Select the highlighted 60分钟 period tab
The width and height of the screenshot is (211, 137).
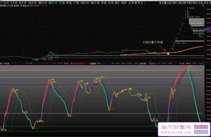(x=53, y=3)
